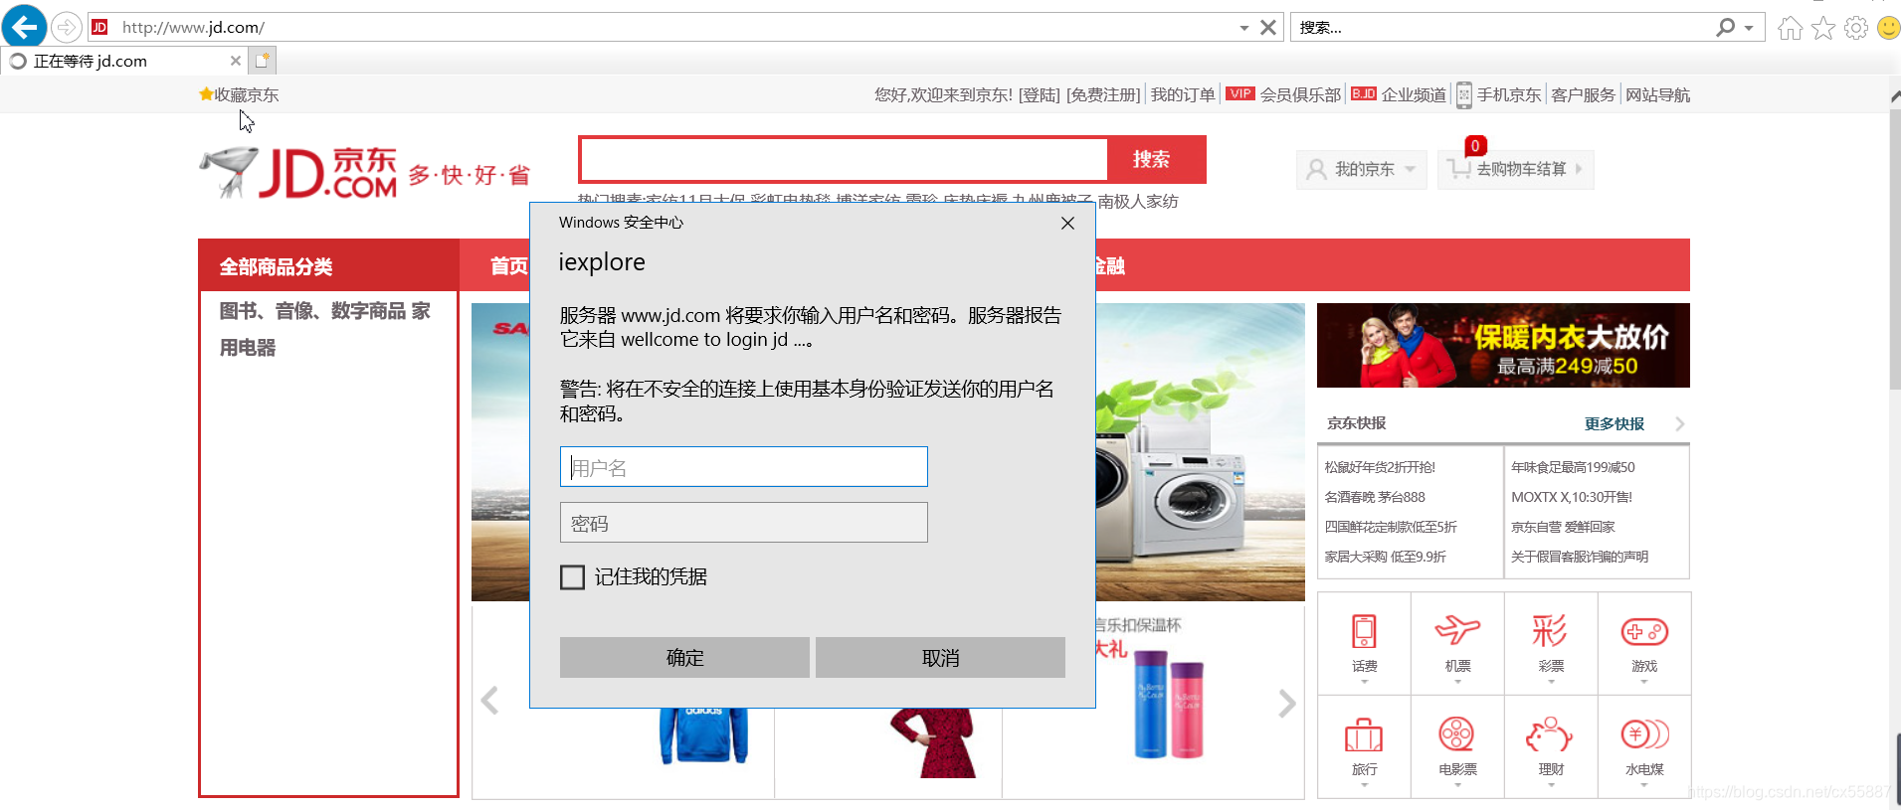Click the smiley feedback icon
1901x810 pixels.
click(x=1888, y=28)
